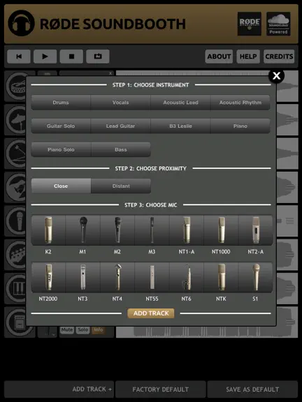Select the NT55 microphone
Image resolution: width=302 pixels, height=402 pixels.
(152, 277)
